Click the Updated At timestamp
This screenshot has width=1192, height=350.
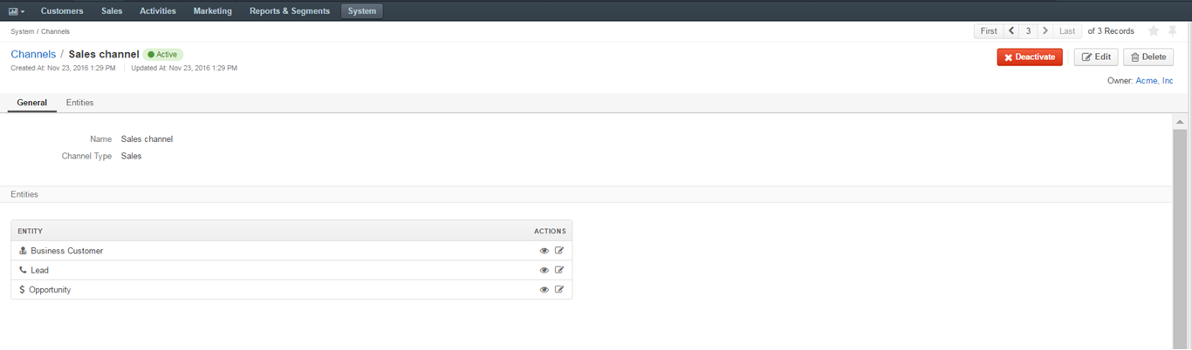(184, 68)
